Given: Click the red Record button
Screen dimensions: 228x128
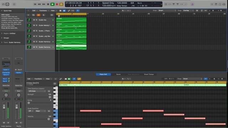Looking at the screenshot, I should 57,4.
